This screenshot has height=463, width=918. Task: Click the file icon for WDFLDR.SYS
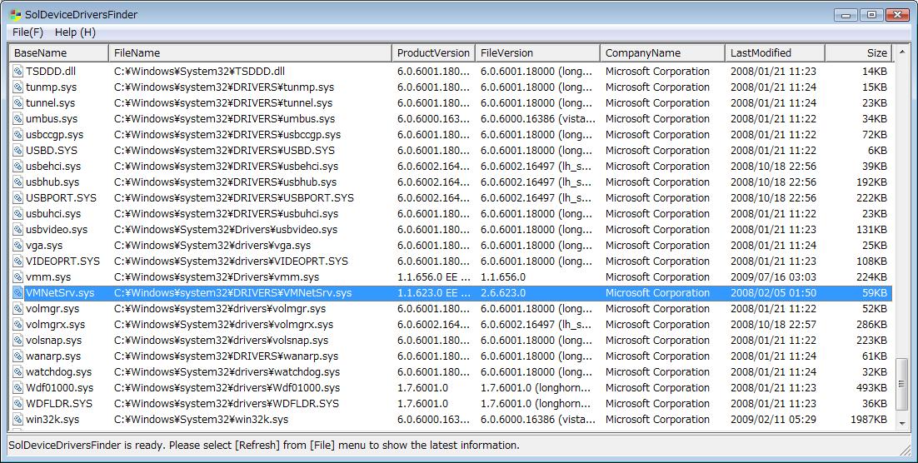click(x=17, y=403)
